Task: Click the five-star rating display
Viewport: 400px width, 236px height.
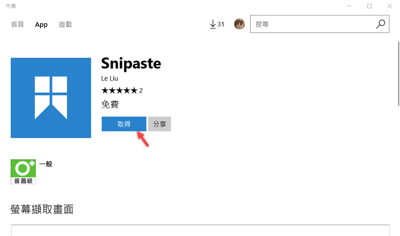Action: tap(119, 90)
